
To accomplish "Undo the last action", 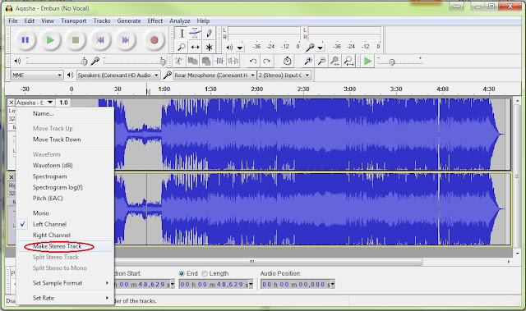I will coord(253,61).
